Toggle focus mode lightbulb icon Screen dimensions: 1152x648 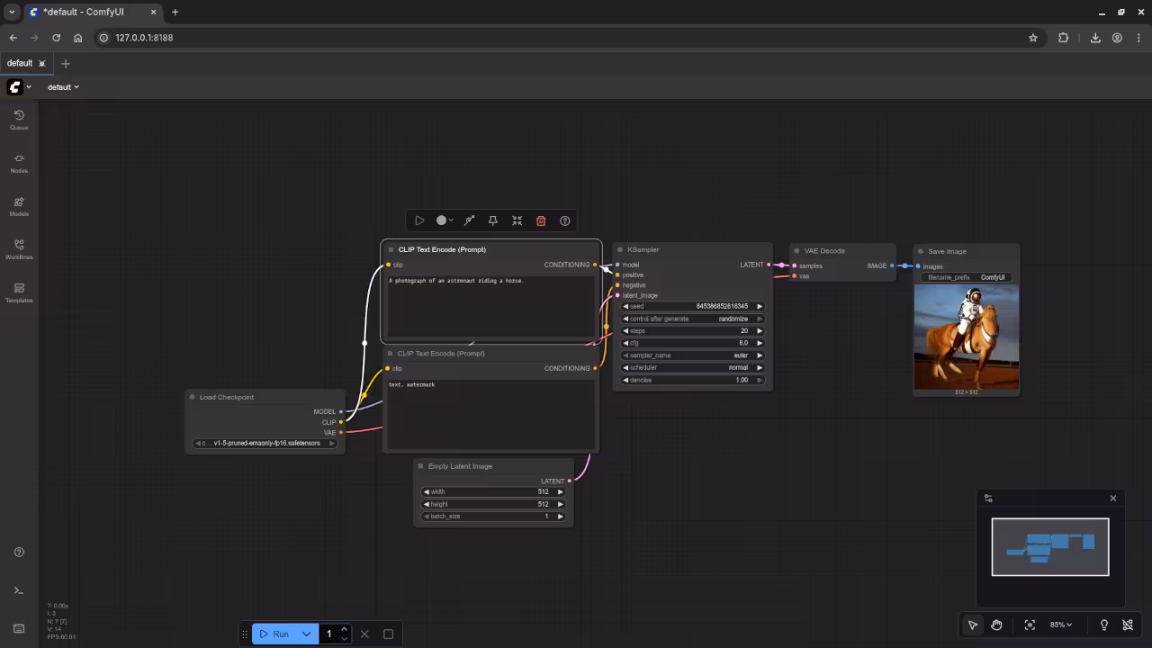pyautogui.click(x=1103, y=625)
